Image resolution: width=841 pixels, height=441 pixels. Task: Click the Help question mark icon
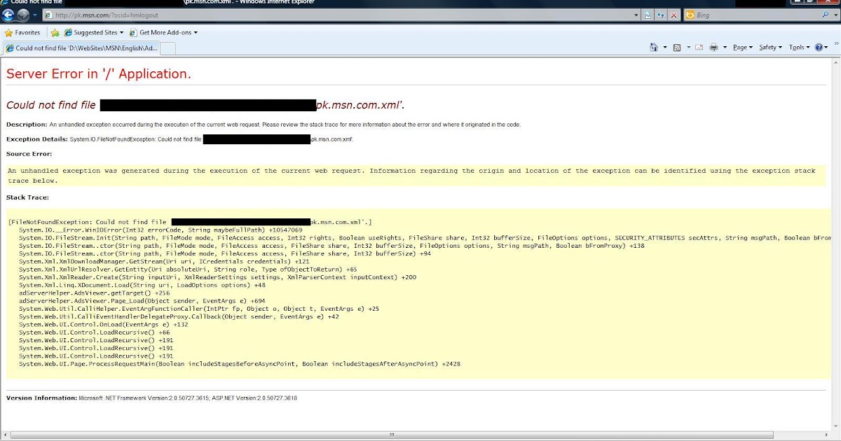[x=818, y=47]
